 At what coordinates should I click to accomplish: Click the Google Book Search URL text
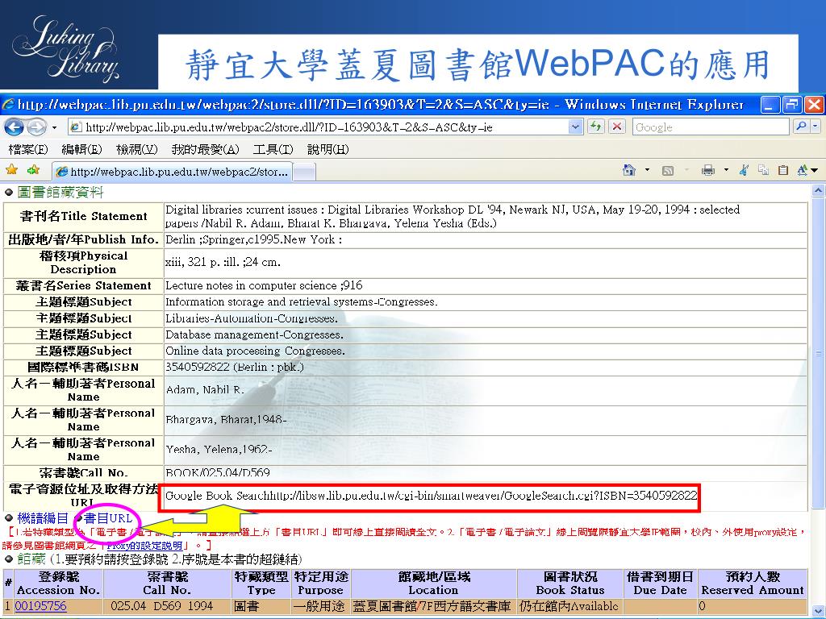[x=432, y=496]
